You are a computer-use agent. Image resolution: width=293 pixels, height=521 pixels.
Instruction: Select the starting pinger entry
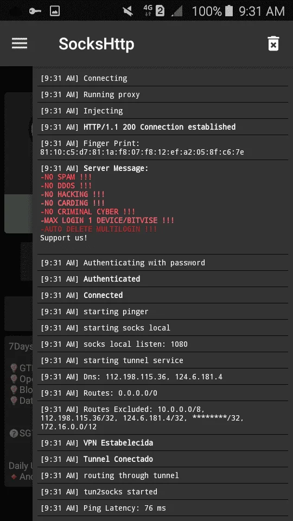point(162,312)
